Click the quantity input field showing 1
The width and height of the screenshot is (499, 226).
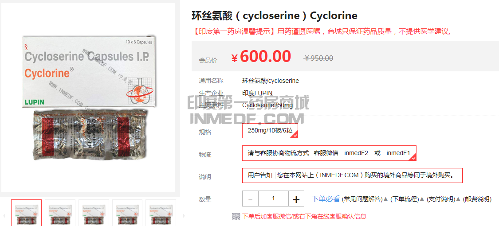(x=273, y=199)
